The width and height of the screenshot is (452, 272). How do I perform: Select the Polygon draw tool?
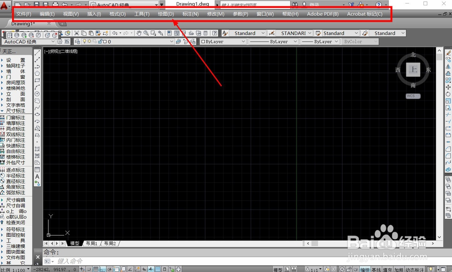click(x=37, y=74)
